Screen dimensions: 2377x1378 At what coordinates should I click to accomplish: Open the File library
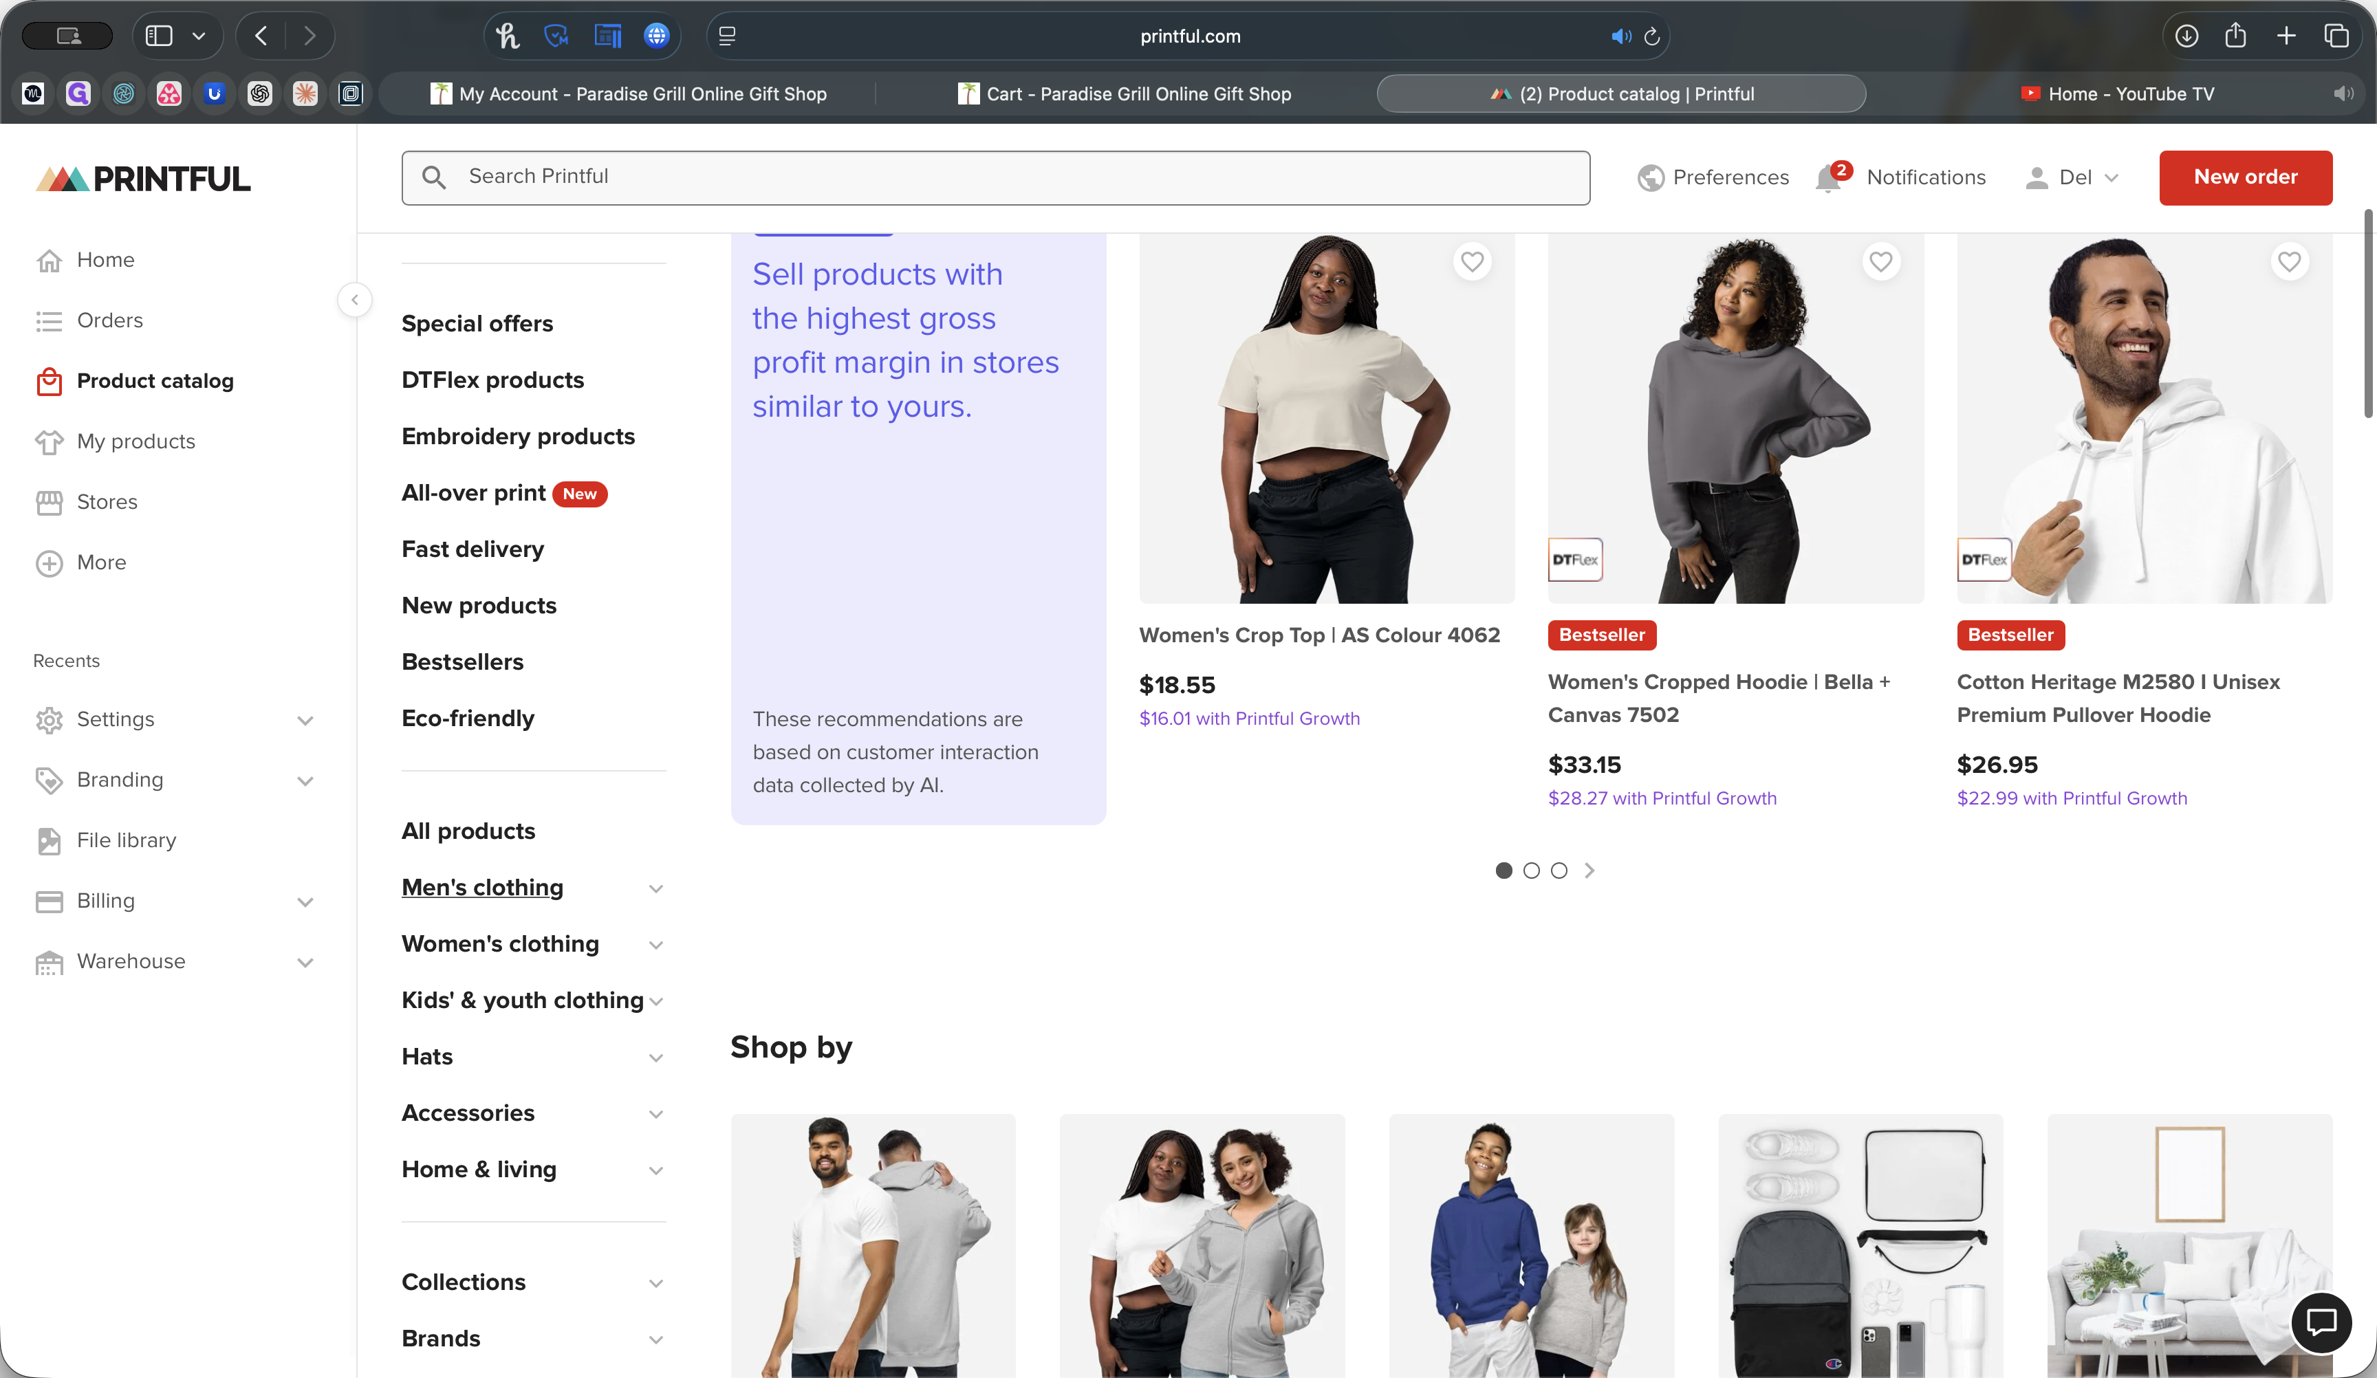pyautogui.click(x=127, y=840)
